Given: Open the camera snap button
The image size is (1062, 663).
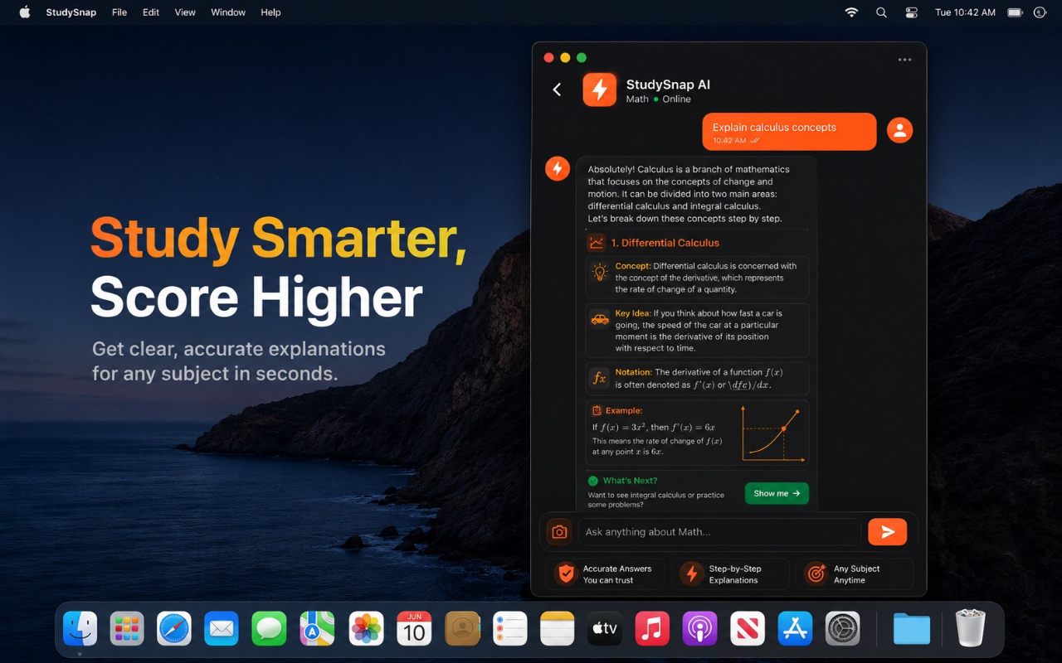Looking at the screenshot, I should click(x=559, y=532).
